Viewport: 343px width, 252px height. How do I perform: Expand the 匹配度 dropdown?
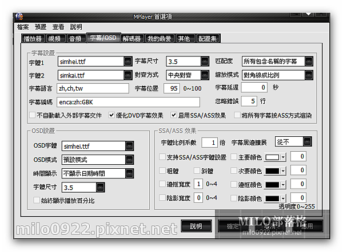coord(309,62)
